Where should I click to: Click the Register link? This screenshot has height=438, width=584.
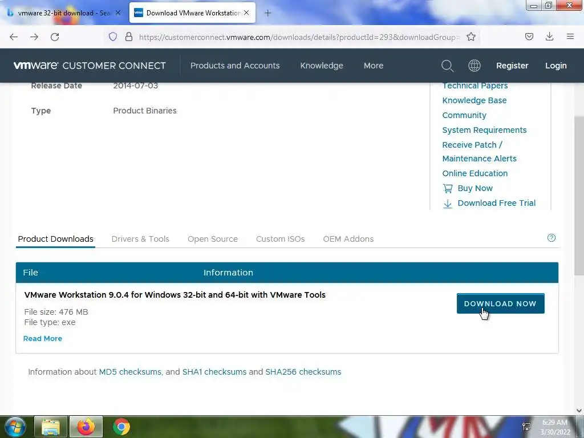(512, 66)
